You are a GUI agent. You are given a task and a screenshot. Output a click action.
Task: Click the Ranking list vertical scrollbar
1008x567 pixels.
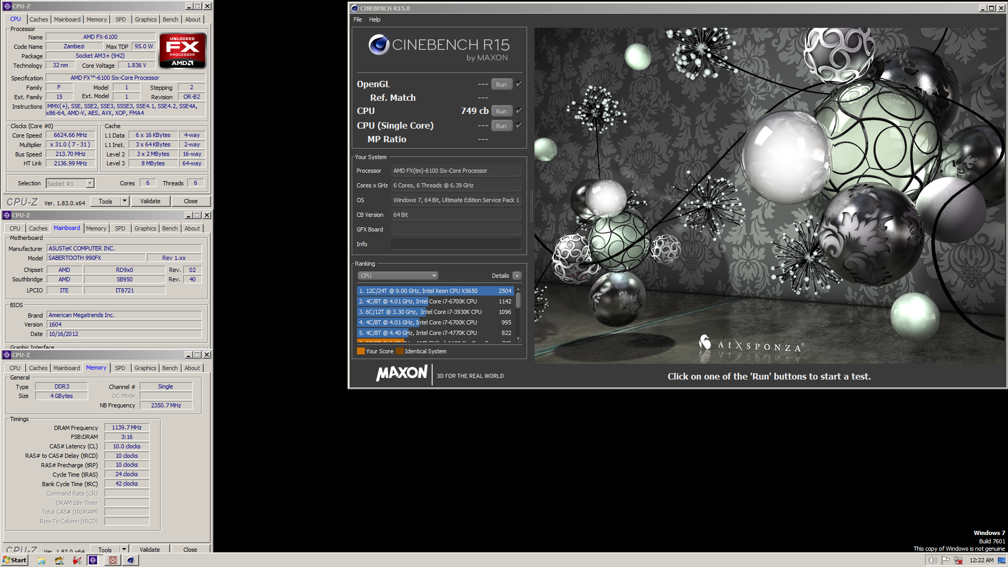click(x=518, y=314)
